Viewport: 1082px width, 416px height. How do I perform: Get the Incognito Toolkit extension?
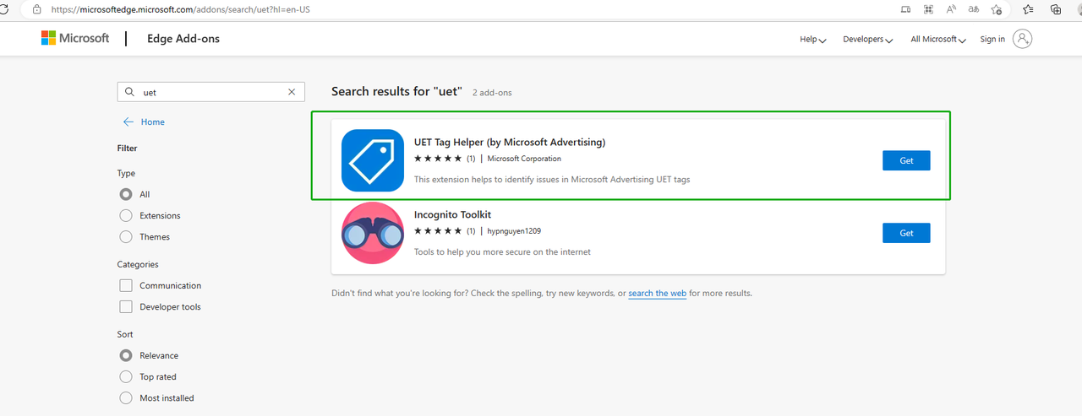906,233
